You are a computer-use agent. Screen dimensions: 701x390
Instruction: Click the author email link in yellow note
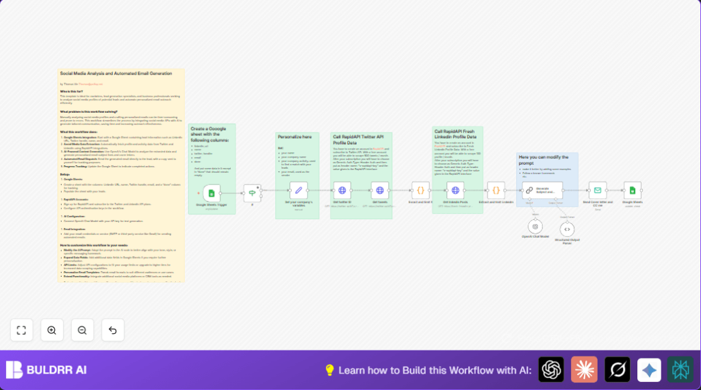click(91, 84)
